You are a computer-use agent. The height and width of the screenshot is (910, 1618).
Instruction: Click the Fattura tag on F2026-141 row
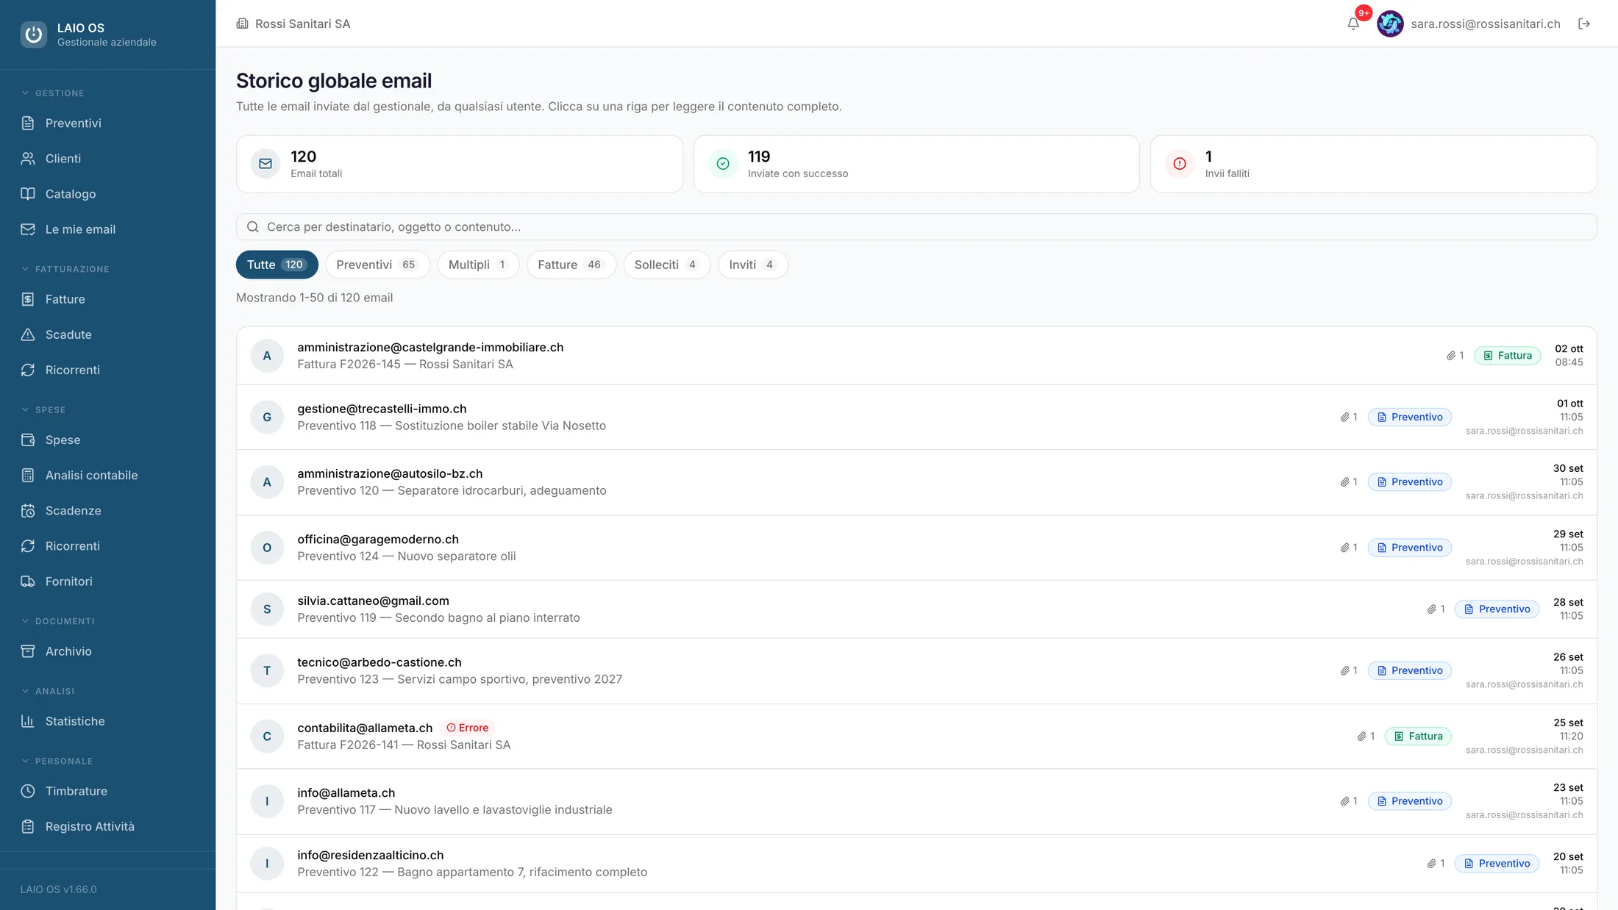pos(1418,736)
